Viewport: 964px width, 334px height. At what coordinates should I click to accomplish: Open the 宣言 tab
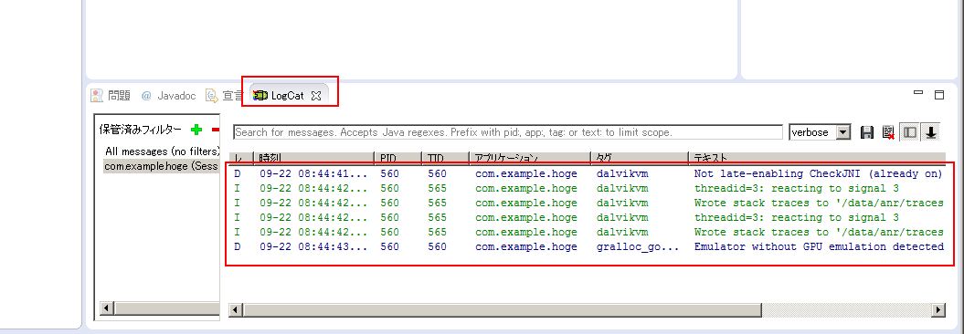pos(225,96)
